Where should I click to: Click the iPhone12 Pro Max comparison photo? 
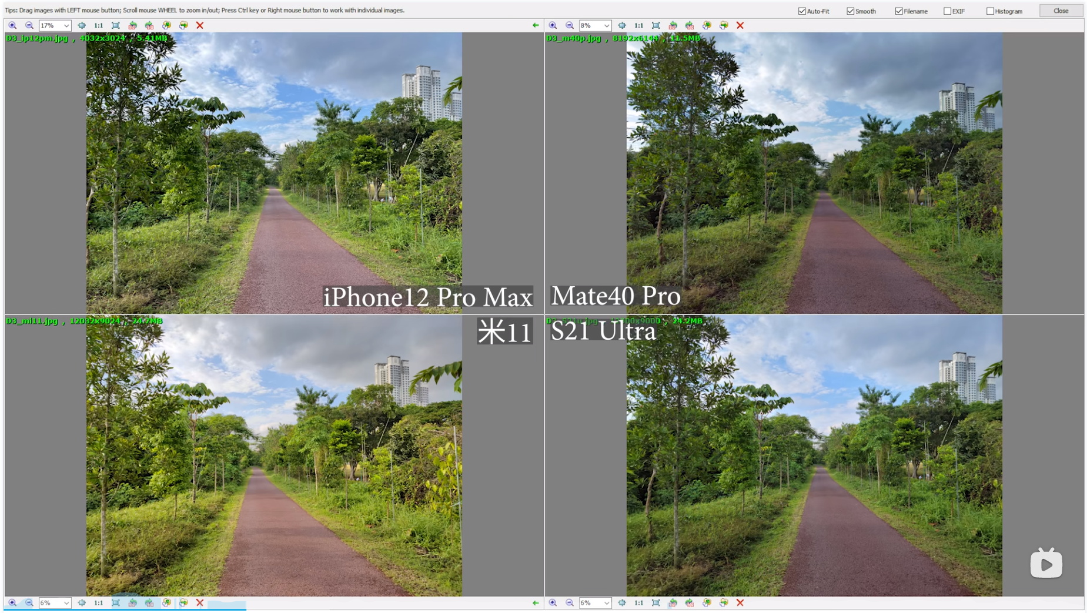click(x=274, y=173)
